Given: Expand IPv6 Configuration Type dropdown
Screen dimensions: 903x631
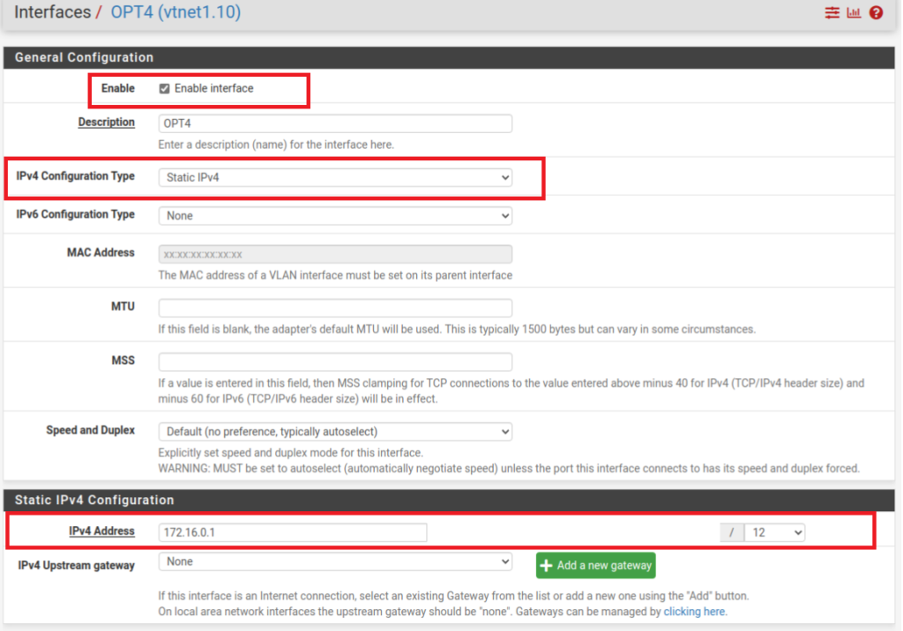Looking at the screenshot, I should point(335,216).
